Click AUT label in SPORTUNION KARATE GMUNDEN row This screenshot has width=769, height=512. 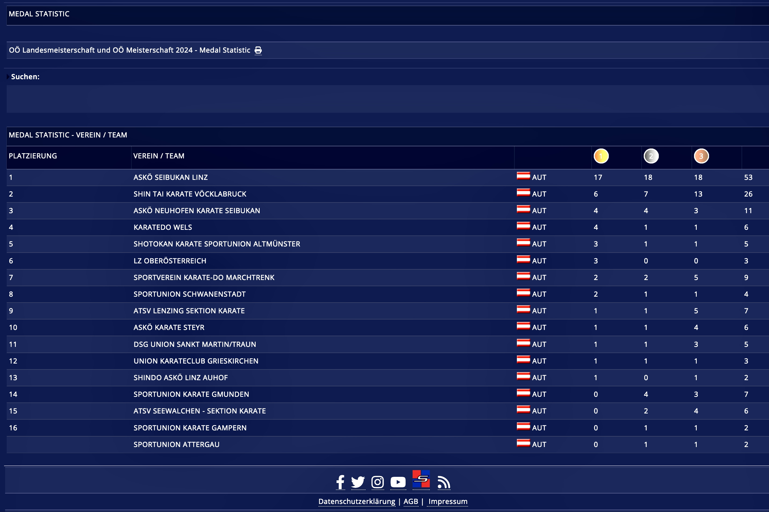tap(539, 394)
